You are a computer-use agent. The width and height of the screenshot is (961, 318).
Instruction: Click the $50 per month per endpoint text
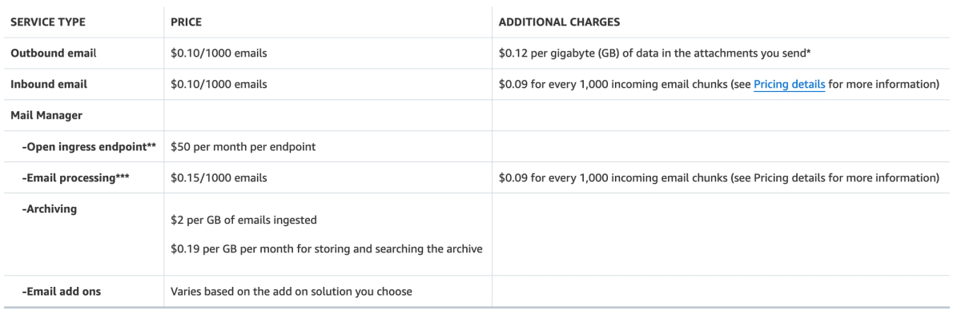click(x=241, y=146)
